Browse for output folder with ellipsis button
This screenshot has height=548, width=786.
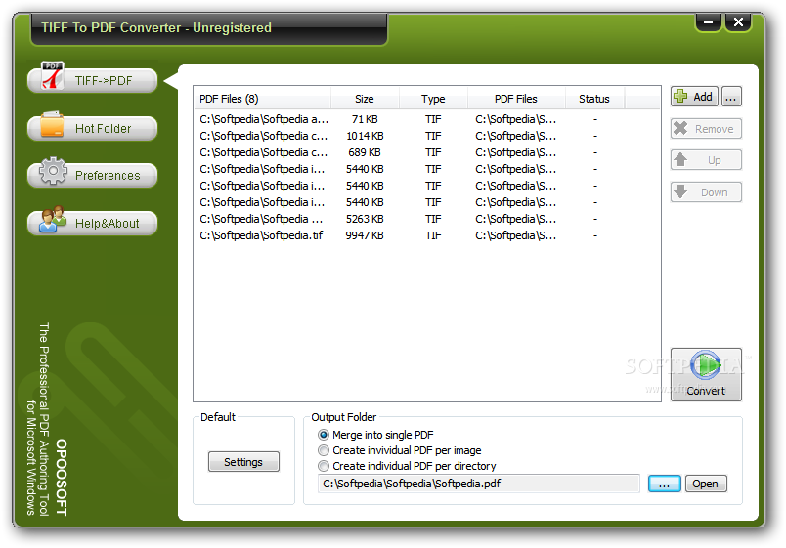click(x=664, y=484)
